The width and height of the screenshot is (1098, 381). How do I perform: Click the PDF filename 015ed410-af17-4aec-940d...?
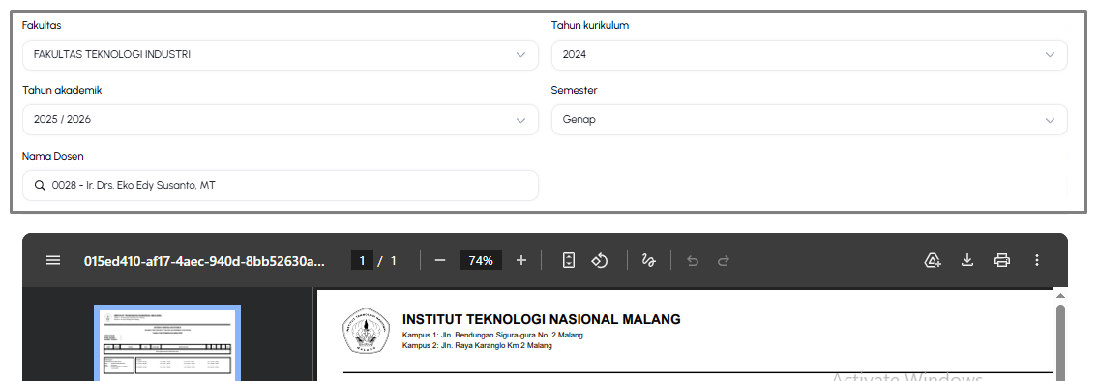pyautogui.click(x=204, y=260)
